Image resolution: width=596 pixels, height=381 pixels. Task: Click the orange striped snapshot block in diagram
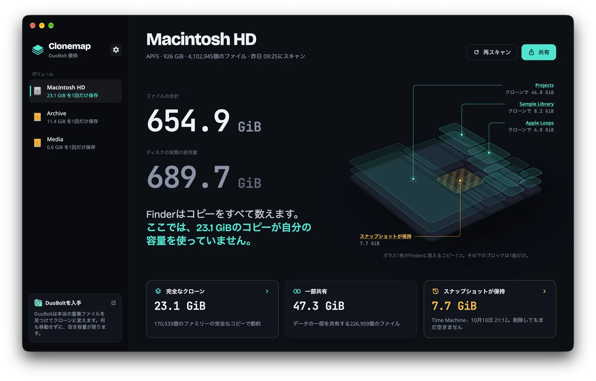point(460,181)
